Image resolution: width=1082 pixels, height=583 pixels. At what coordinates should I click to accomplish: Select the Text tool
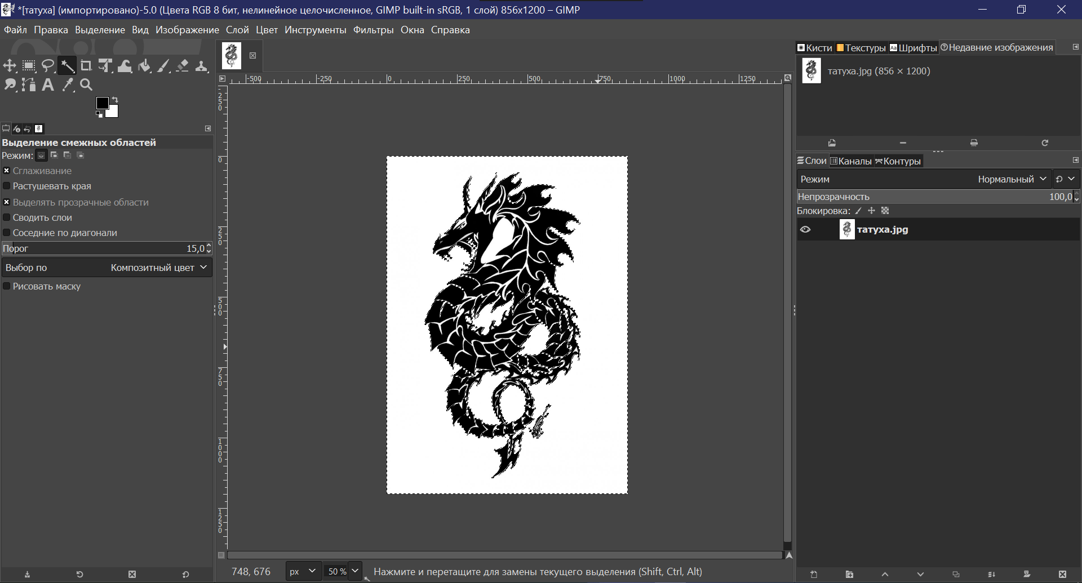(48, 84)
